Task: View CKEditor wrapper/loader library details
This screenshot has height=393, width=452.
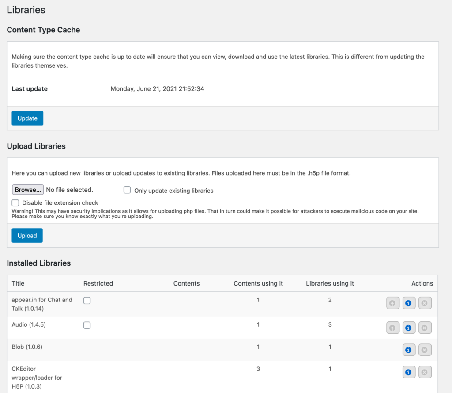Action: [409, 372]
